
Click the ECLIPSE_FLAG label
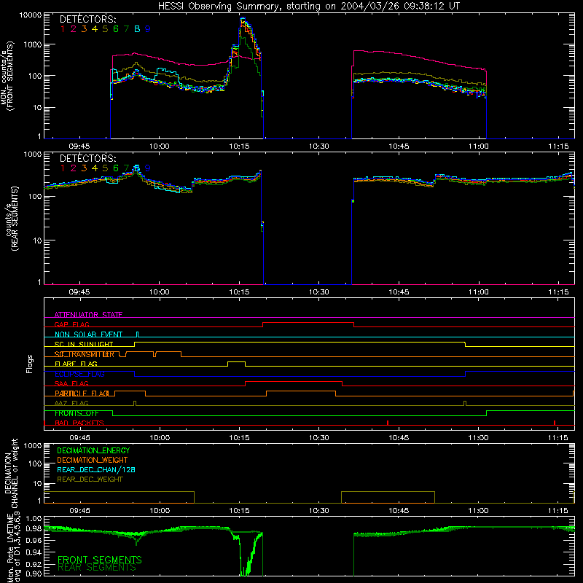coord(79,374)
